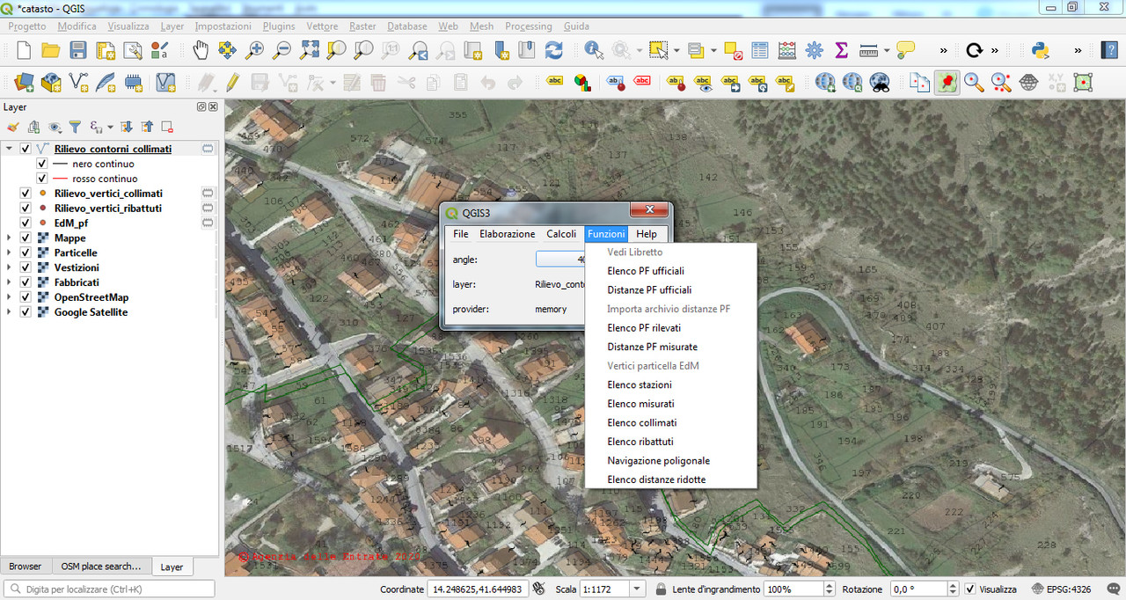Open the Scala scale dropdown
Image resolution: width=1126 pixels, height=600 pixels.
pyautogui.click(x=637, y=589)
